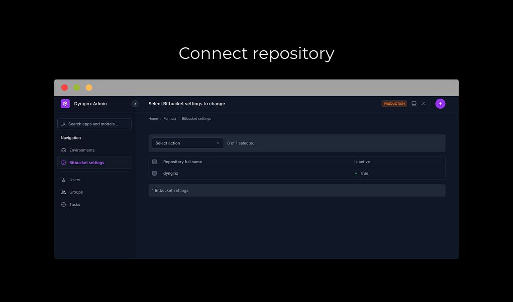Viewport: 513px width, 302px height.
Task: Click the red window close button
Action: pos(64,88)
